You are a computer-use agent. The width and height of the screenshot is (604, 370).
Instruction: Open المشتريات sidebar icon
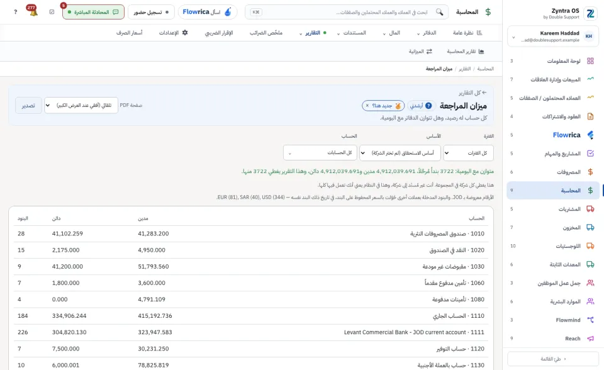tap(590, 209)
